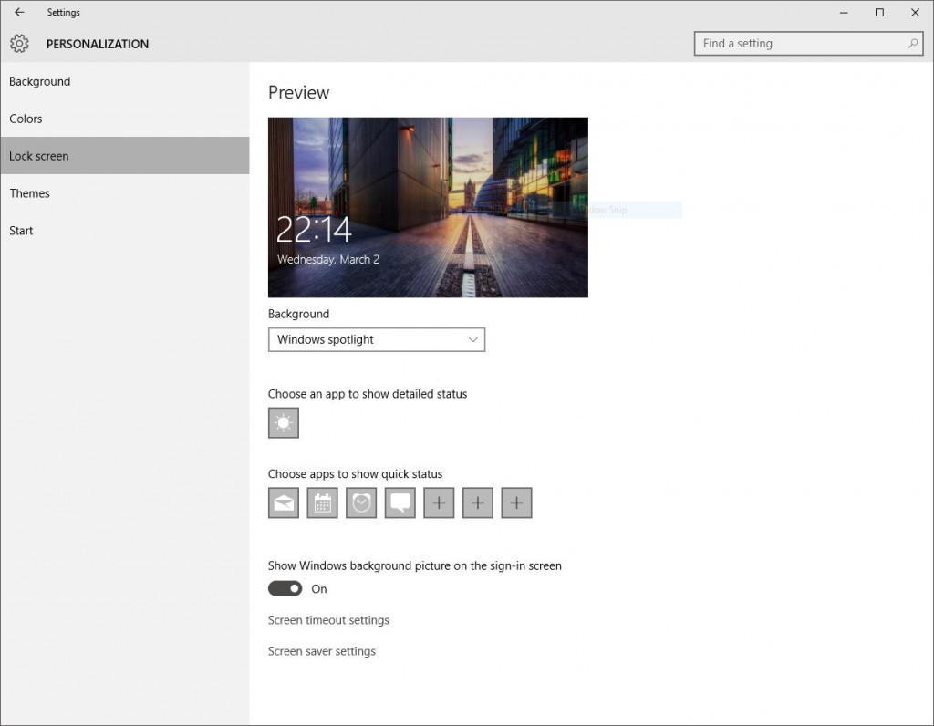Viewport: 934px width, 726px height.
Task: Close the Settings window
Action: point(915,12)
